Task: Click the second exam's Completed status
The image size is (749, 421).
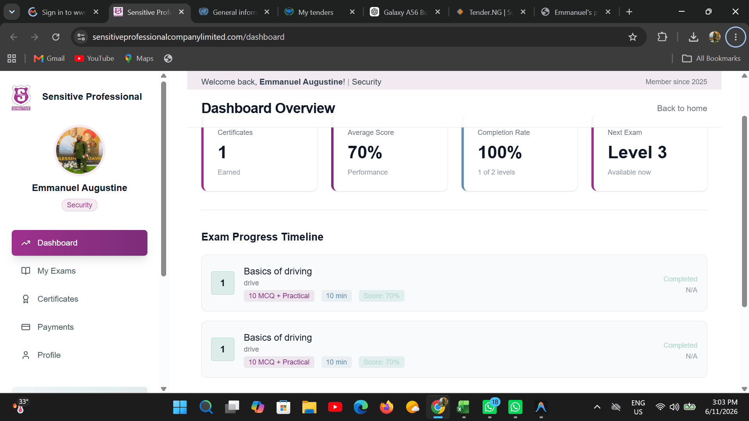Action: (x=680, y=345)
